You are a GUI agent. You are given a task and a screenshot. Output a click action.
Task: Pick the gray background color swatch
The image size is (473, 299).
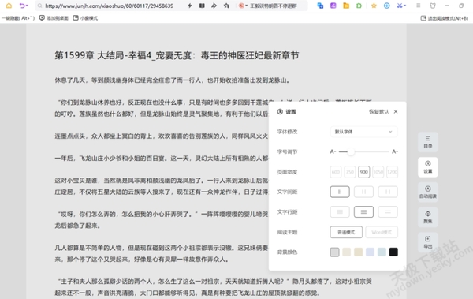point(334,252)
